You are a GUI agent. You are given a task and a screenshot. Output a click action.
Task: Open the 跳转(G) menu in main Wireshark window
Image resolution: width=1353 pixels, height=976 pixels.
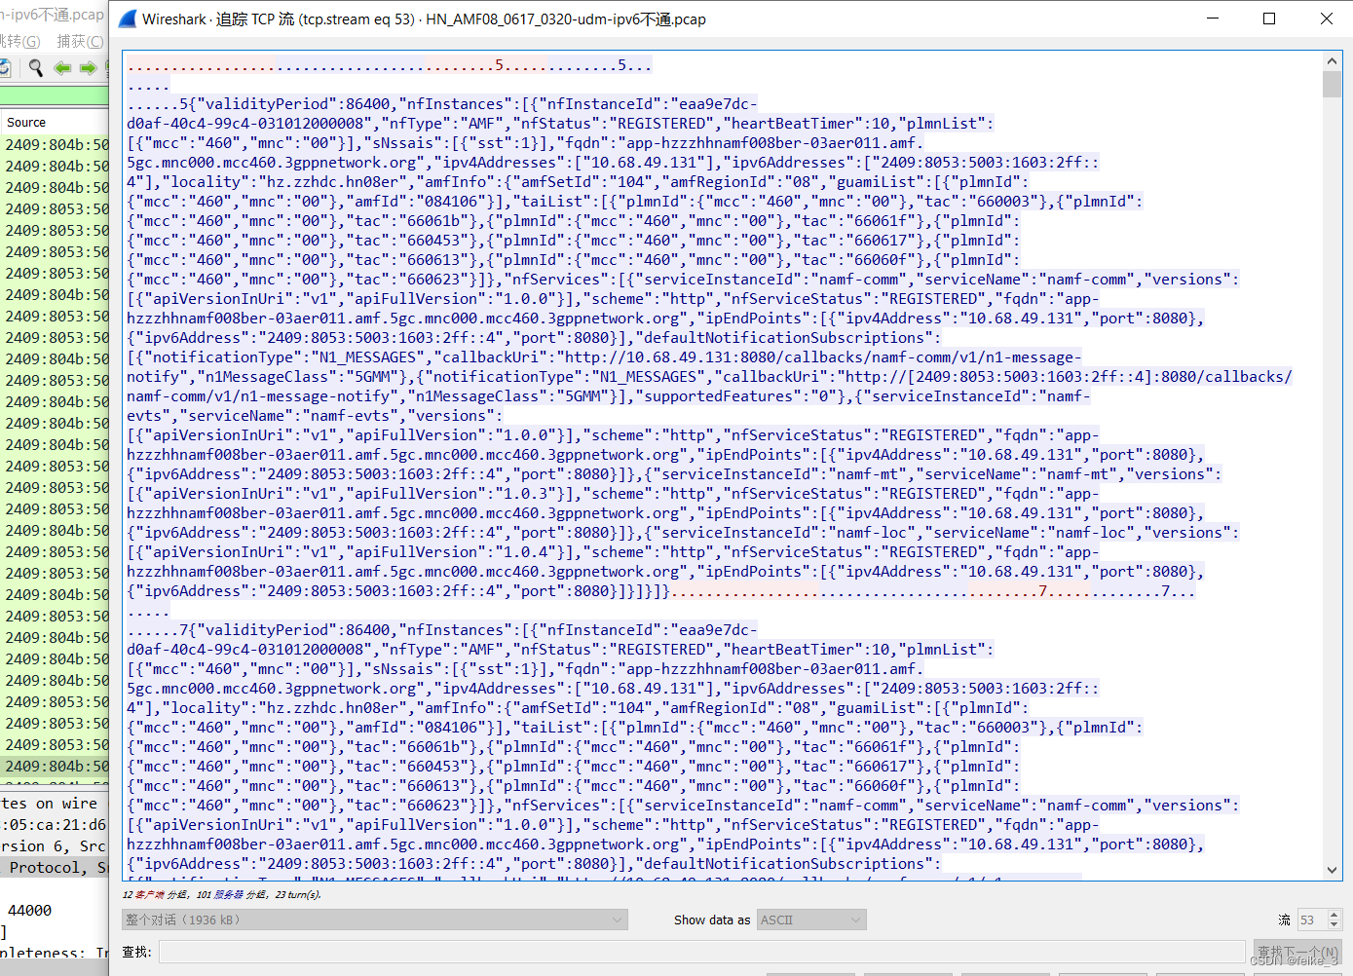point(20,41)
